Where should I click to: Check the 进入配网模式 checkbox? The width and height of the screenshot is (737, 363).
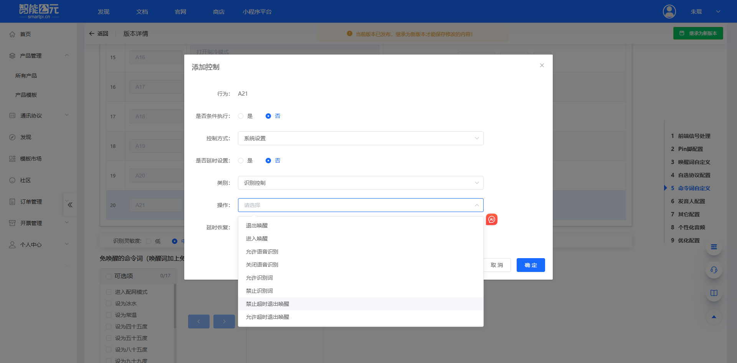click(x=109, y=292)
